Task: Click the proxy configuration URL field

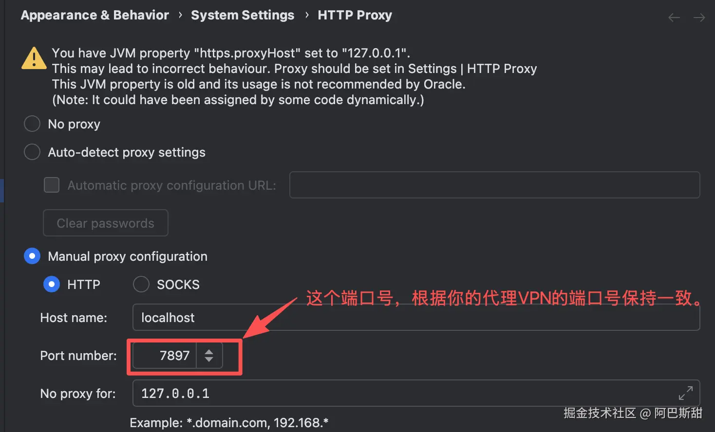Action: [x=494, y=185]
